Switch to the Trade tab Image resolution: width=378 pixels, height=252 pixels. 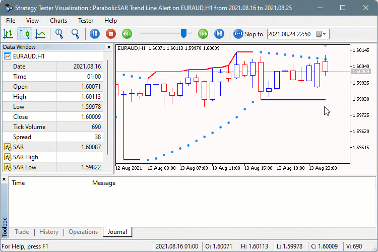pyautogui.click(x=22, y=232)
